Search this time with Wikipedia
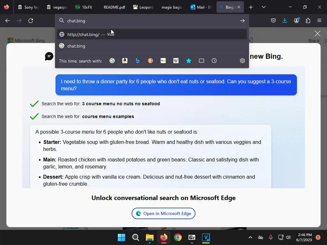The image size is (327, 245). point(176,61)
